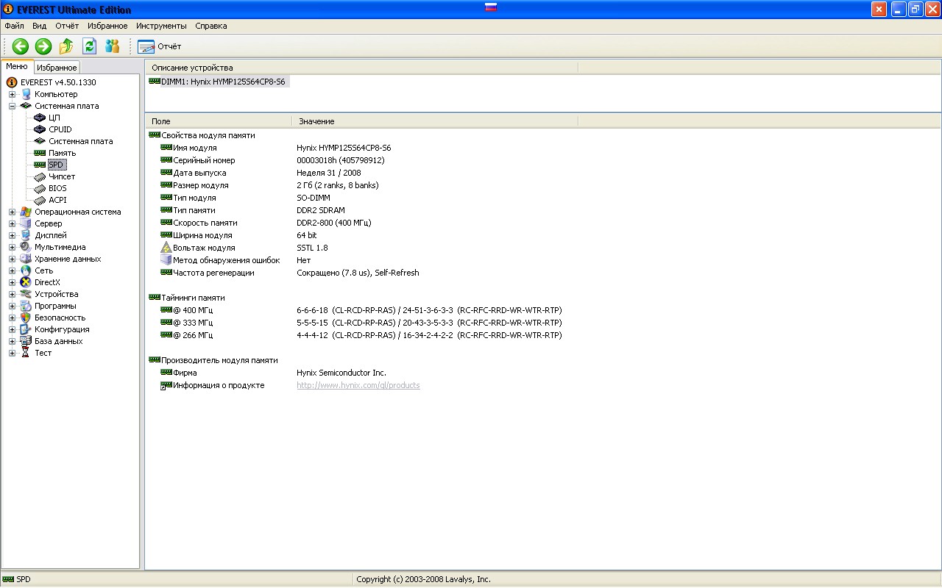Click the Системная плата child item icon
This screenshot has height=588, width=942.
coord(40,141)
